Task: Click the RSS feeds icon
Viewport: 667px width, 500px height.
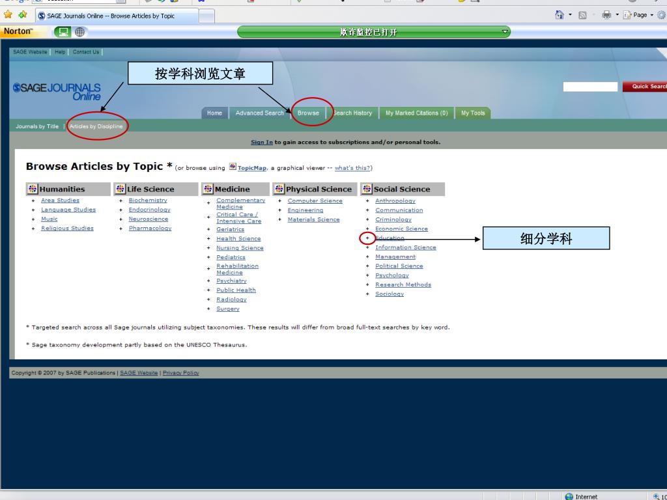Action: [582, 16]
